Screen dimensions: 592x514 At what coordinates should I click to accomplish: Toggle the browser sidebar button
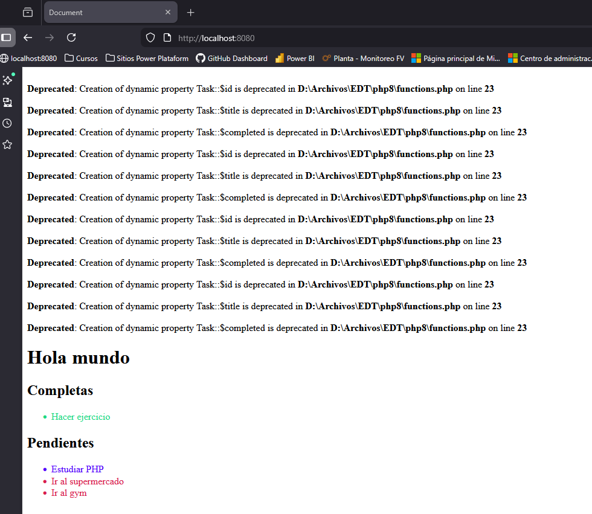tap(6, 37)
